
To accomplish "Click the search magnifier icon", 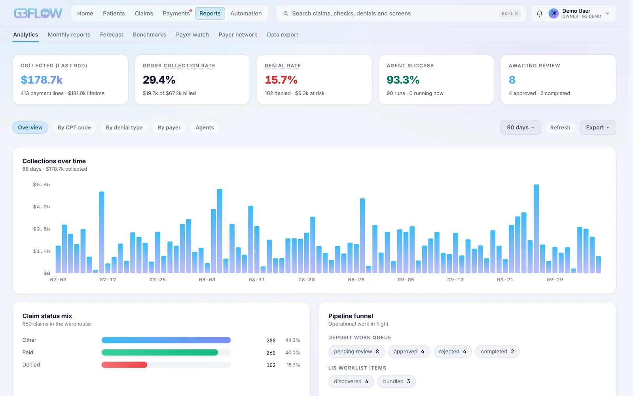I will (286, 13).
